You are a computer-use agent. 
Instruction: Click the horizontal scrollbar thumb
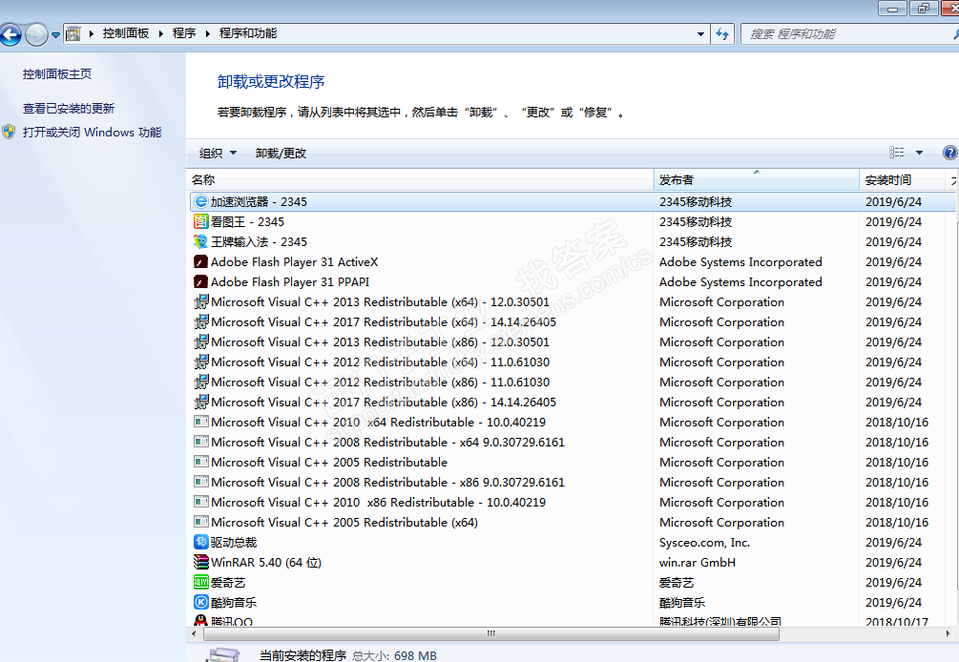[491, 634]
